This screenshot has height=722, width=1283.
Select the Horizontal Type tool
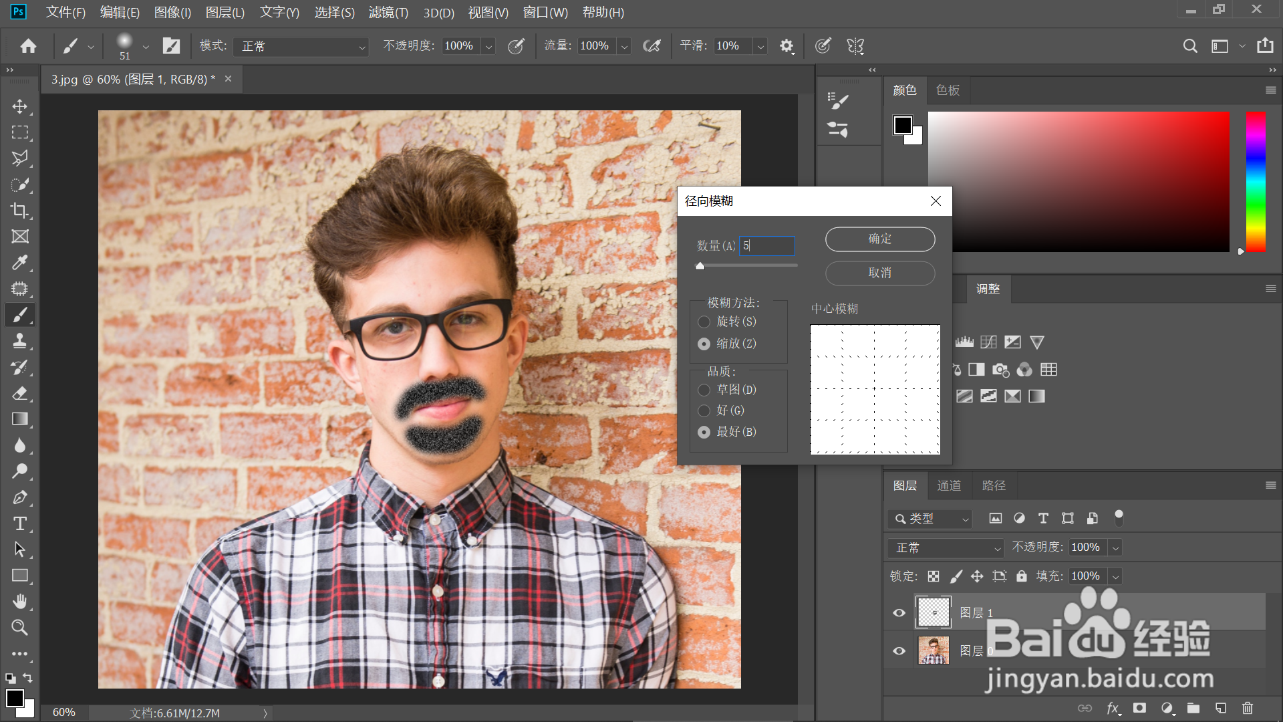point(19,523)
